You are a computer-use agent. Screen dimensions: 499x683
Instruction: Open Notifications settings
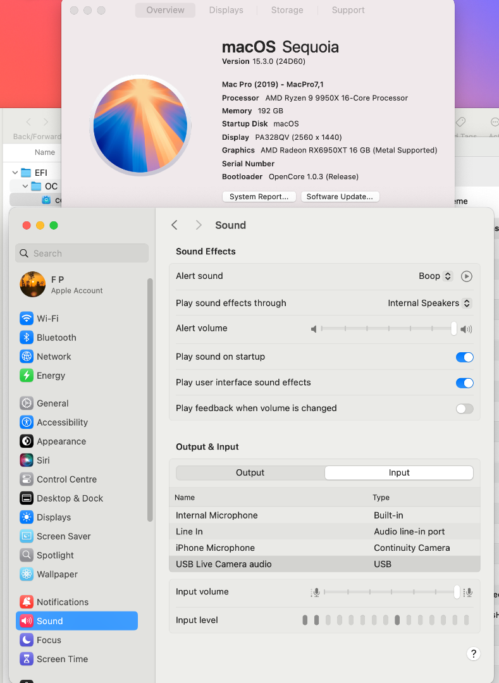(62, 602)
